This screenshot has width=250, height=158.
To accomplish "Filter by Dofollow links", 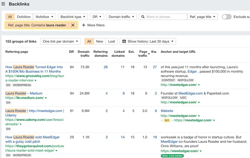I will click(x=24, y=17).
